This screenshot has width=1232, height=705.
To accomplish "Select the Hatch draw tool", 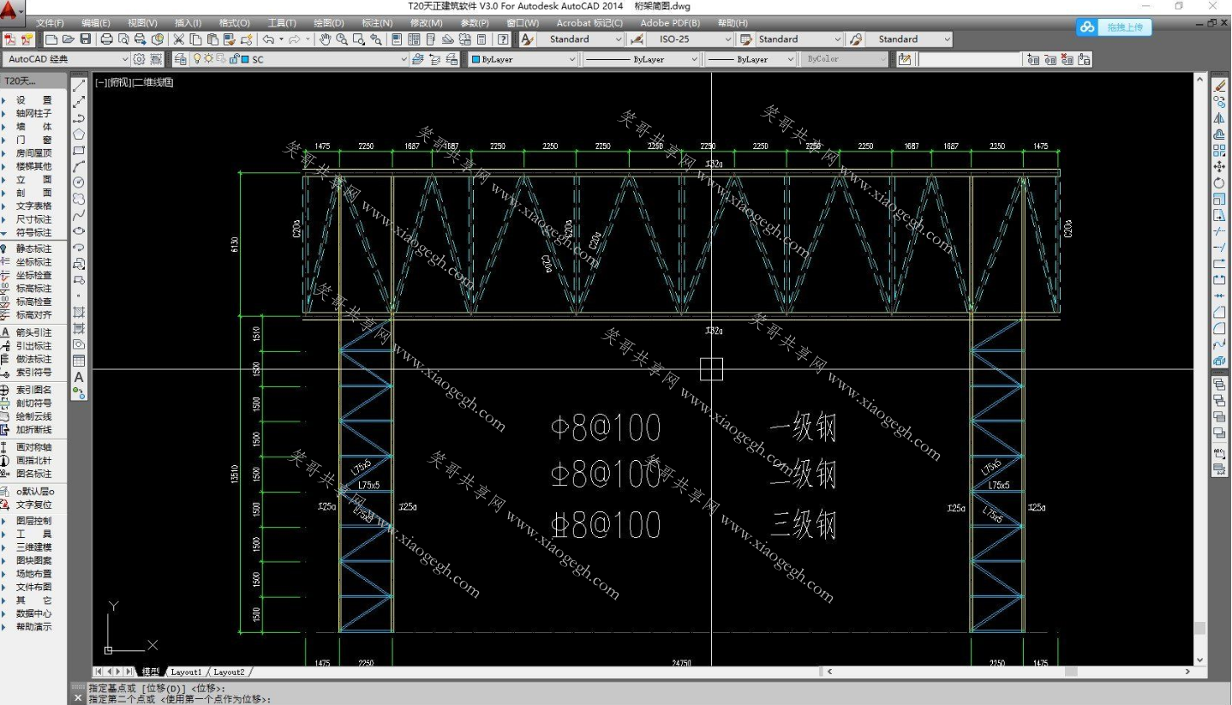I will click(79, 312).
